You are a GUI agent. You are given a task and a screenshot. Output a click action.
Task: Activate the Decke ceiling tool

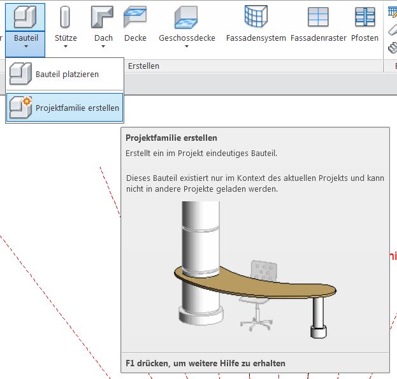pyautogui.click(x=135, y=17)
